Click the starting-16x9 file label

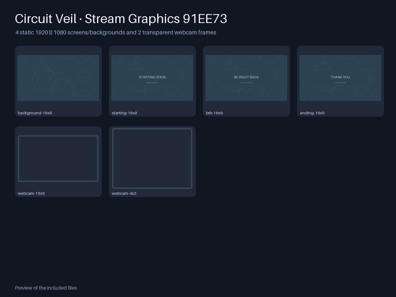[124, 113]
